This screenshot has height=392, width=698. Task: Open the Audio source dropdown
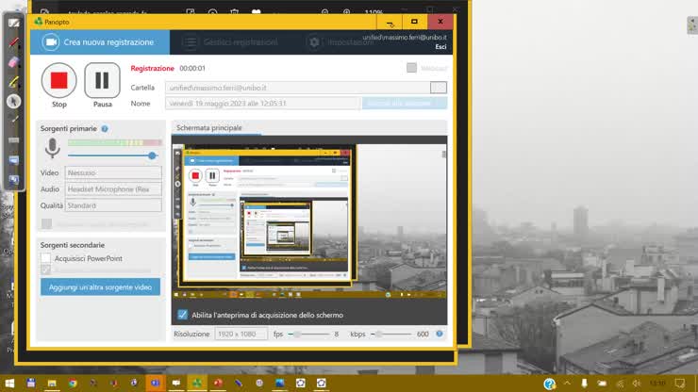point(112,189)
